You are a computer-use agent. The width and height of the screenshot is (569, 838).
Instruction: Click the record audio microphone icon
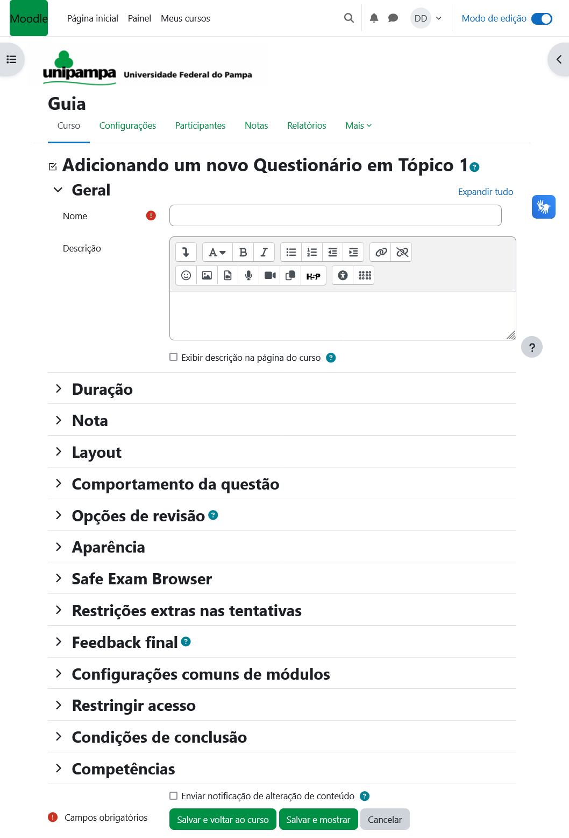coord(248,276)
